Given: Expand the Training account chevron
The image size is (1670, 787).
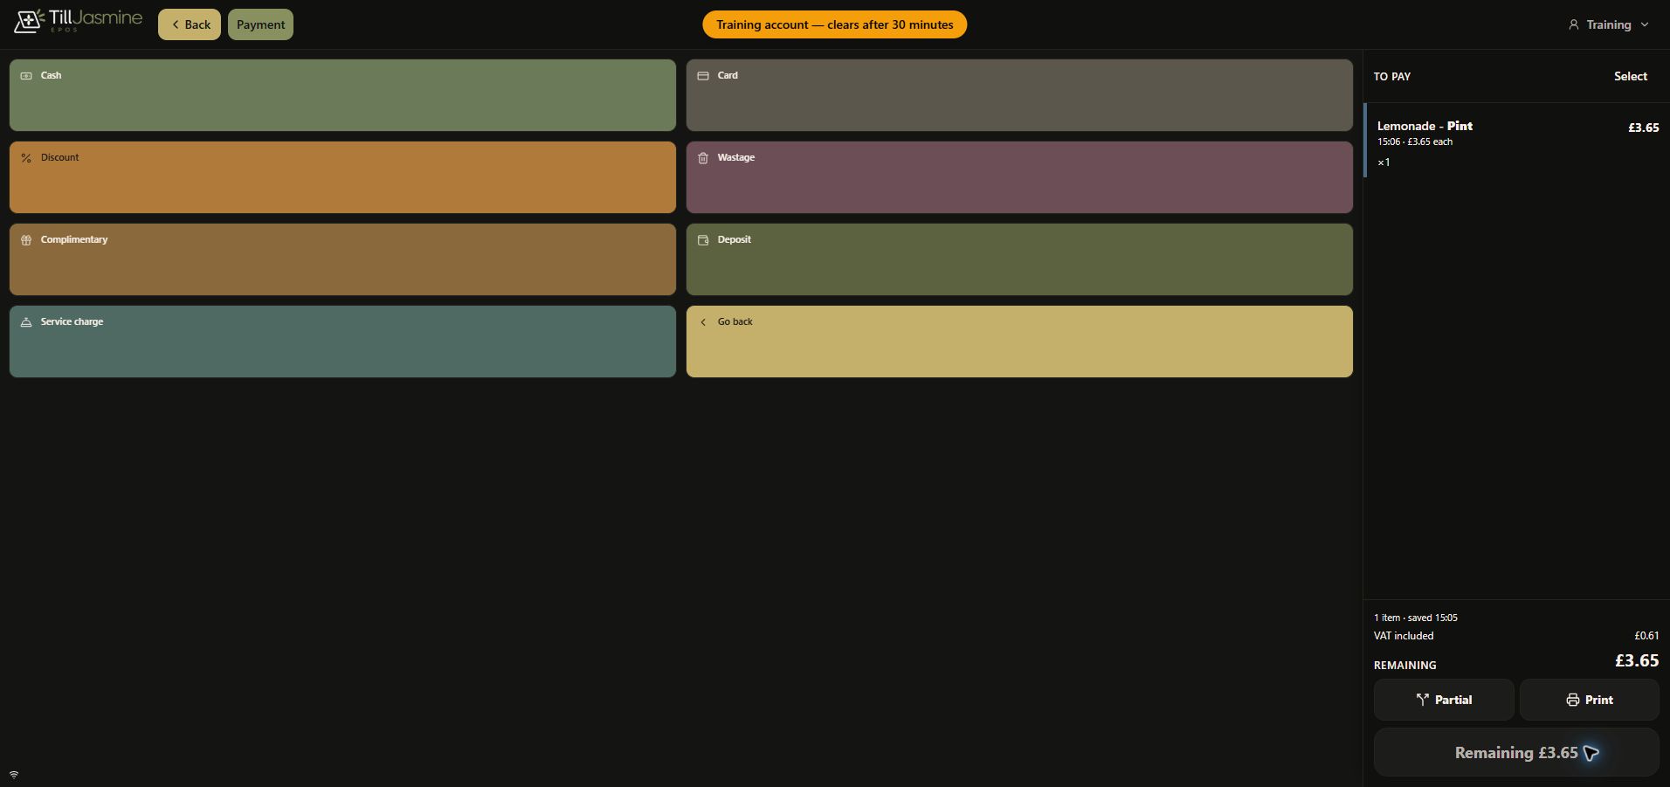Looking at the screenshot, I should pyautogui.click(x=1645, y=25).
